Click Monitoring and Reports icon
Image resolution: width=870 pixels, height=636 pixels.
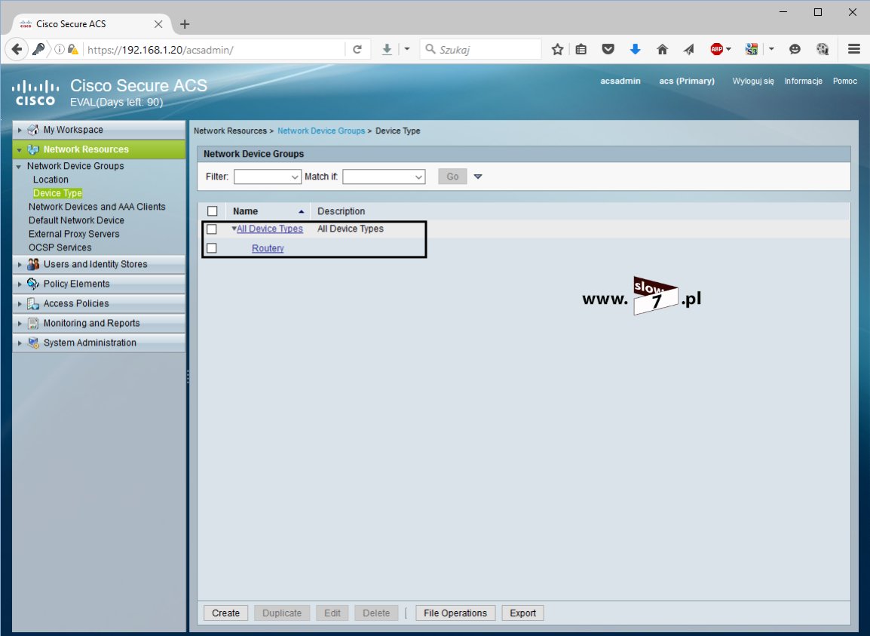click(x=33, y=323)
